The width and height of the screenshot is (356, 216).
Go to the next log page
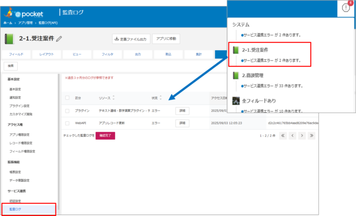[x=302, y=136]
